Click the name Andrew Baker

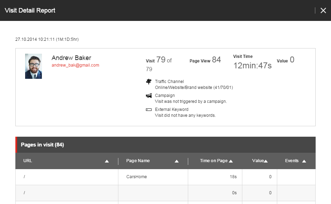[x=71, y=58]
